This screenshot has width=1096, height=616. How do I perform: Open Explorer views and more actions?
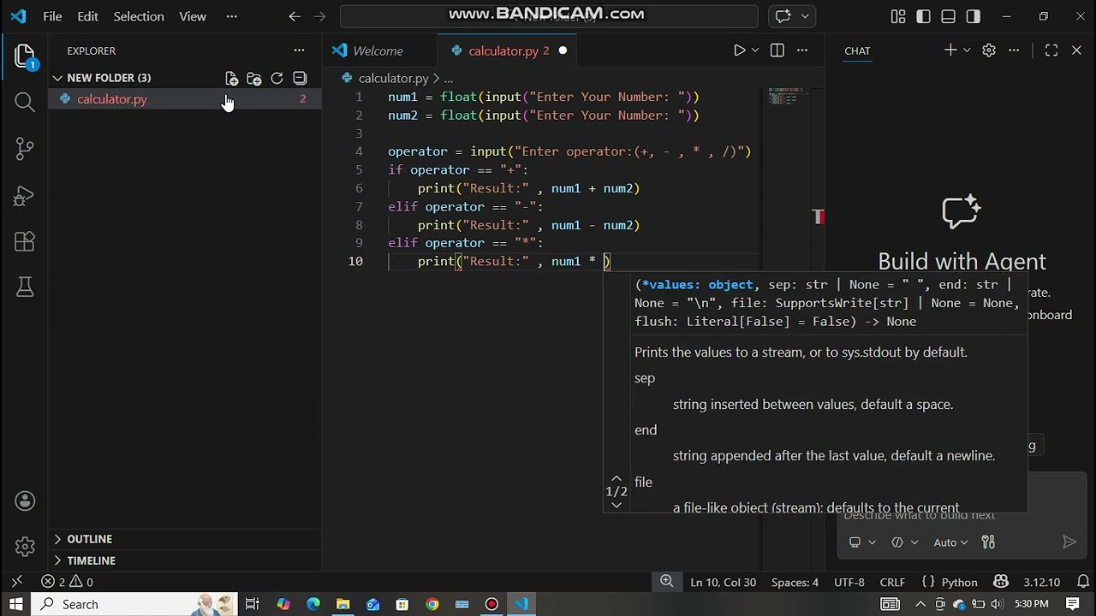tap(299, 50)
